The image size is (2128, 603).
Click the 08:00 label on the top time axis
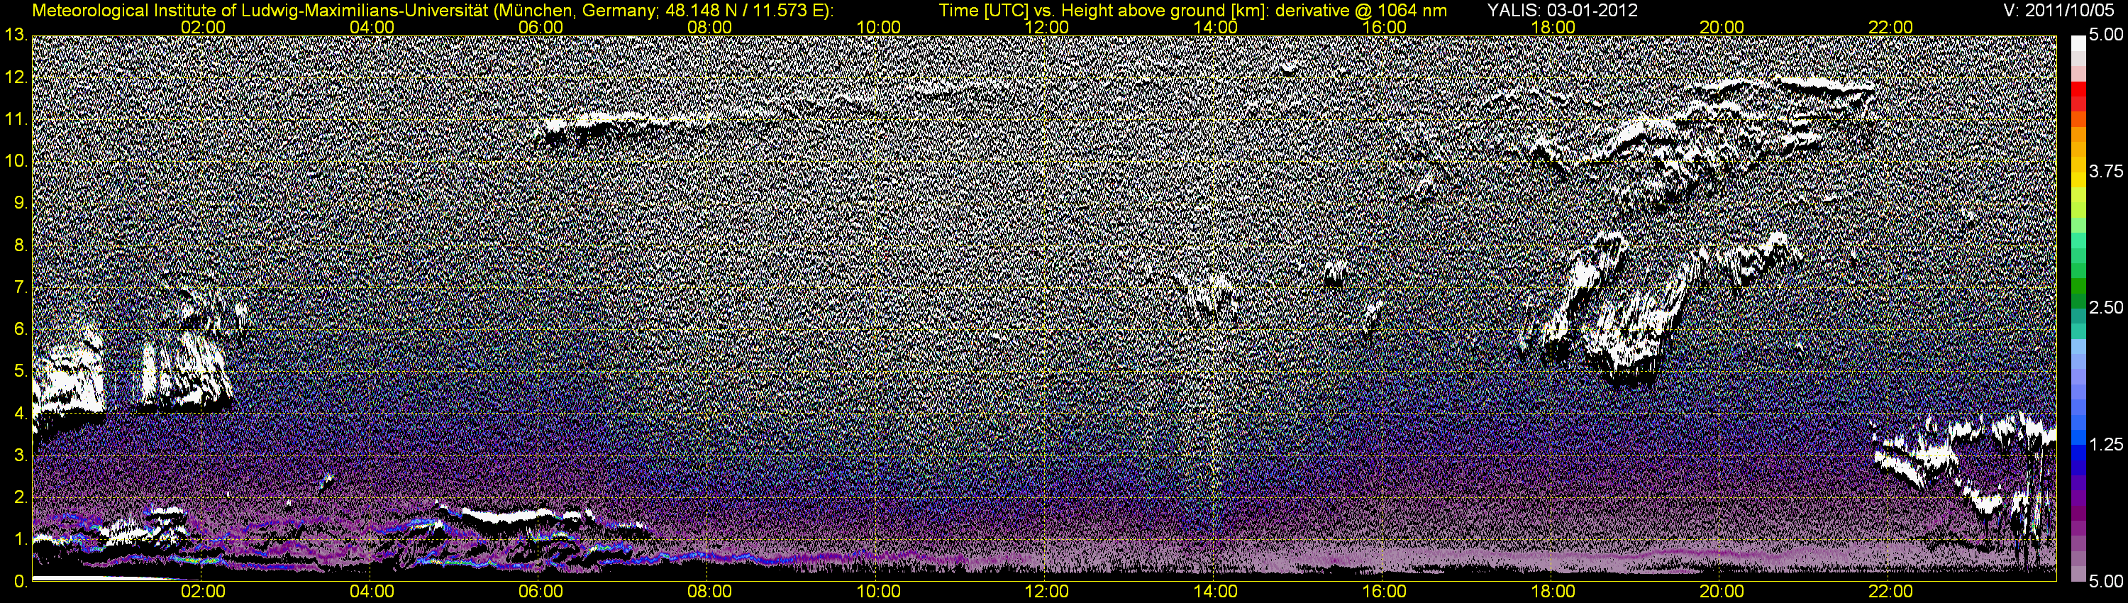pyautogui.click(x=709, y=27)
